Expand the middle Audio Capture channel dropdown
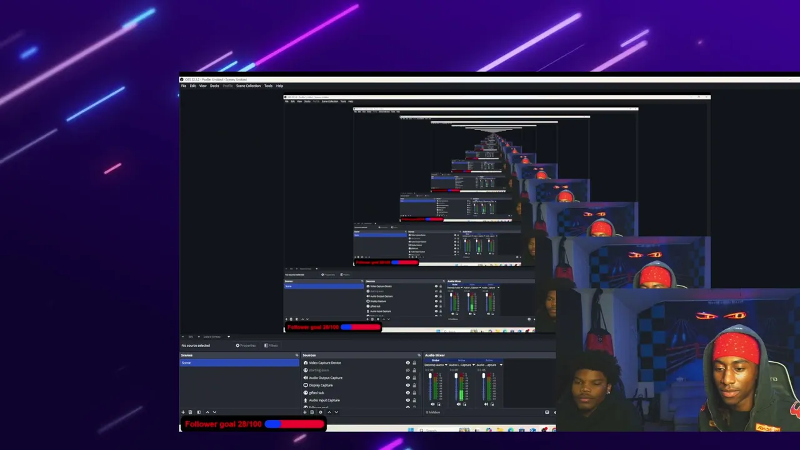Image resolution: width=800 pixels, height=450 pixels. click(x=474, y=365)
